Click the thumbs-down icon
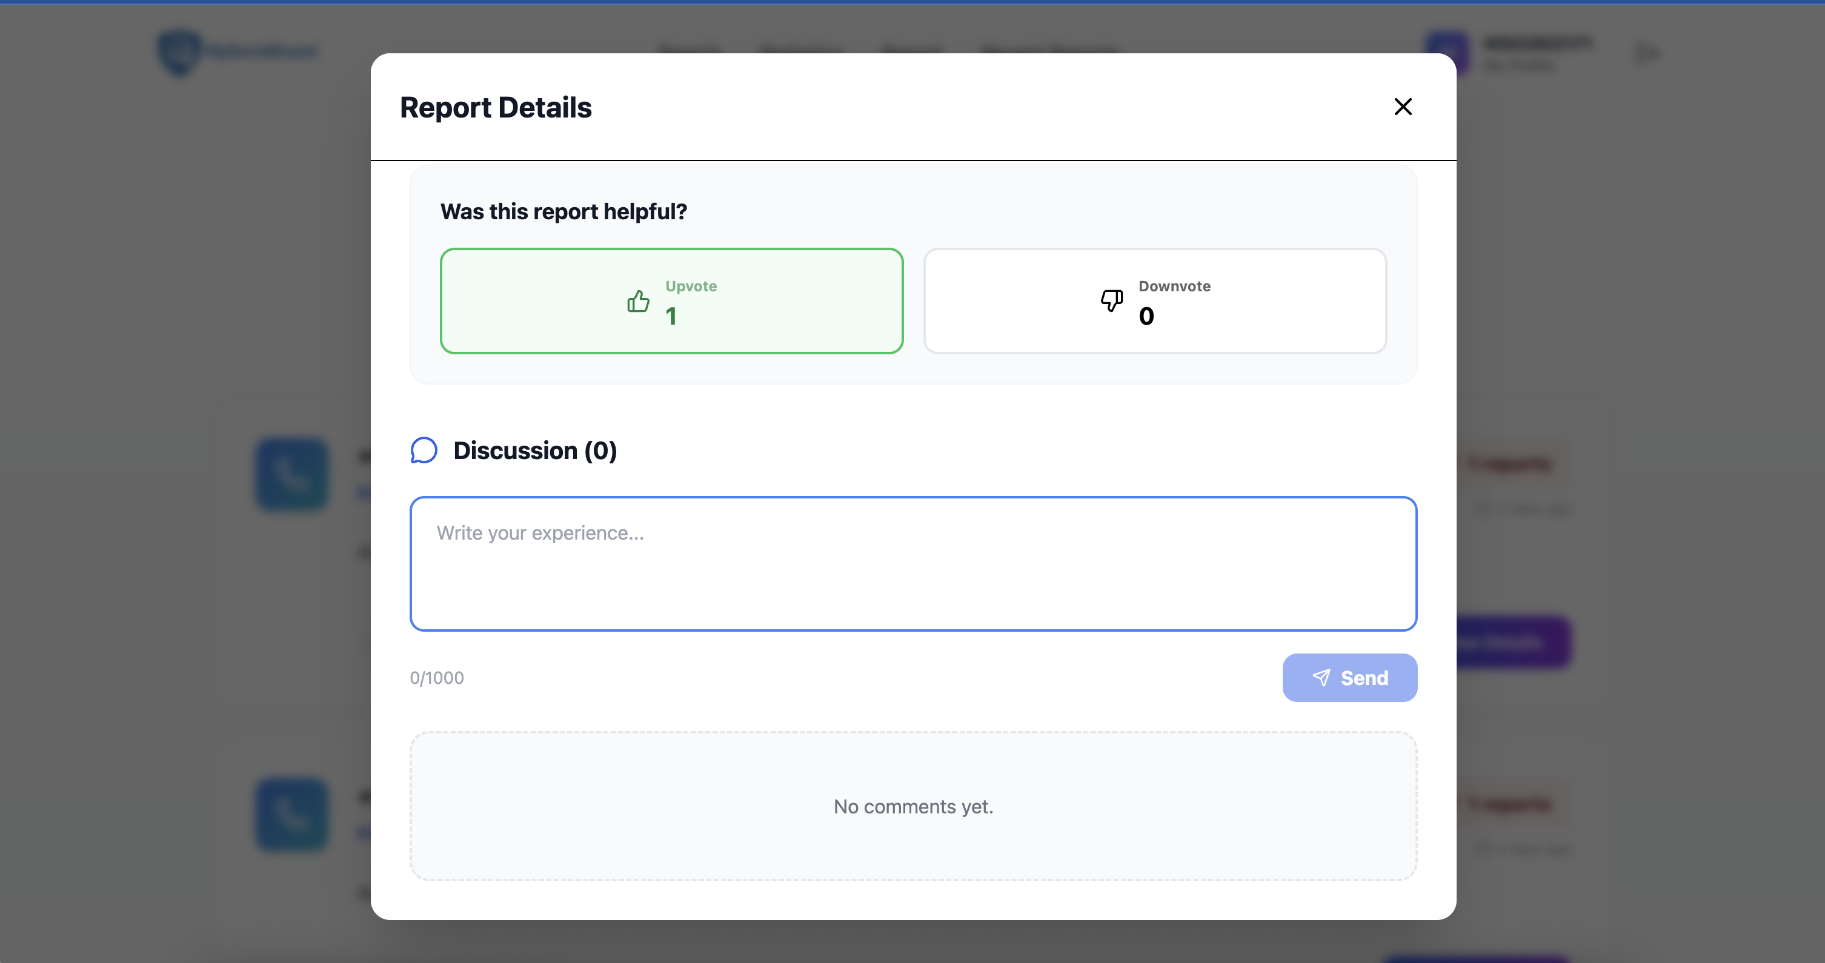1825x963 pixels. (1111, 300)
